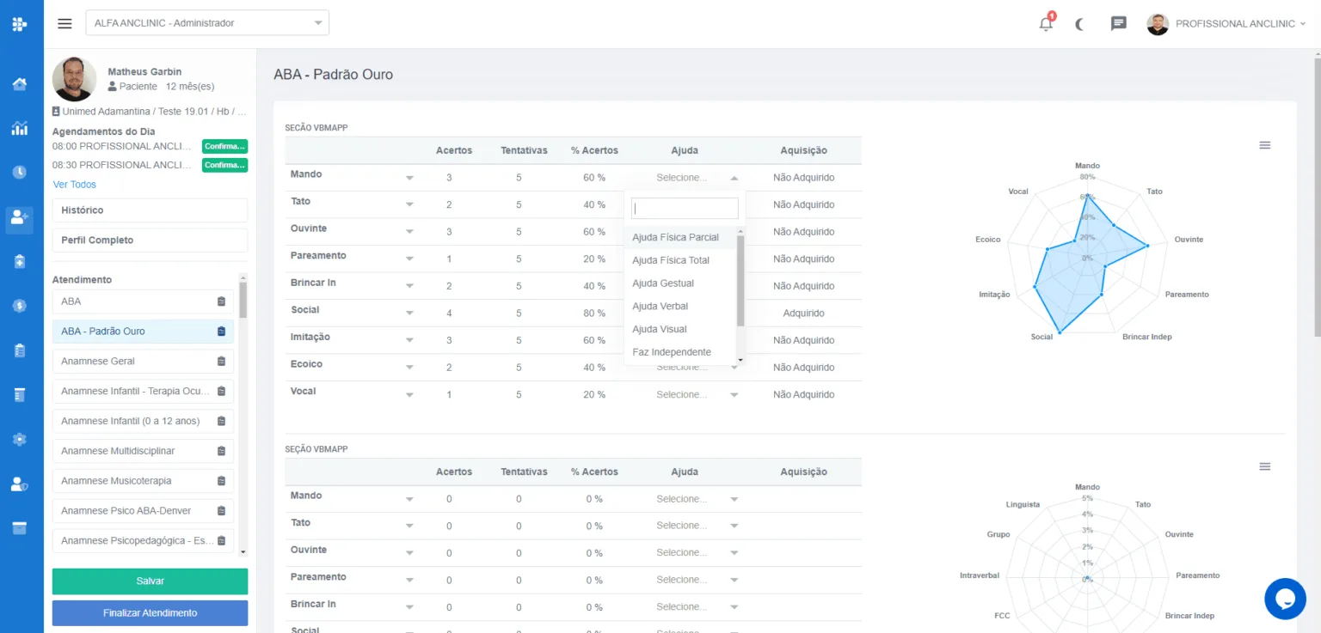Click the Social row Adquirido status
Screen dimensions: 1321x633
[803, 313]
